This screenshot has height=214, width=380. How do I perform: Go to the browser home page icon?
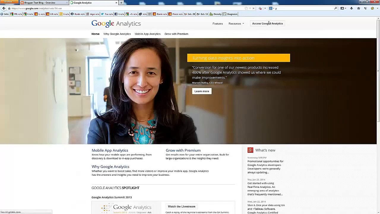pyautogui.click(x=358, y=8)
